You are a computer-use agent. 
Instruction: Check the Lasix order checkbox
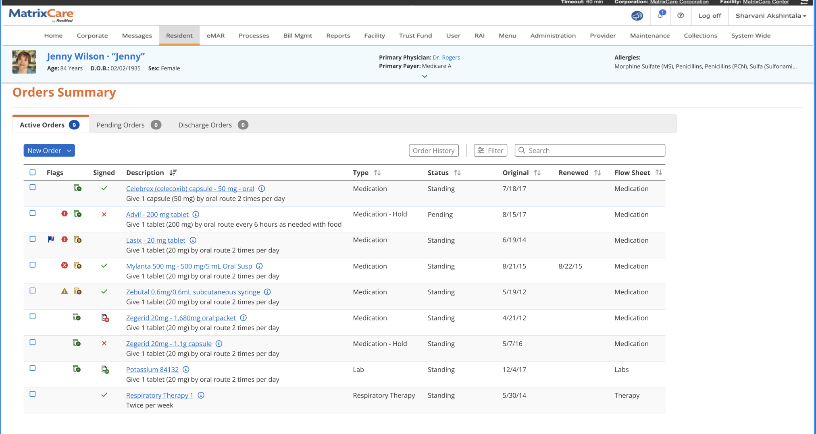[x=33, y=239]
